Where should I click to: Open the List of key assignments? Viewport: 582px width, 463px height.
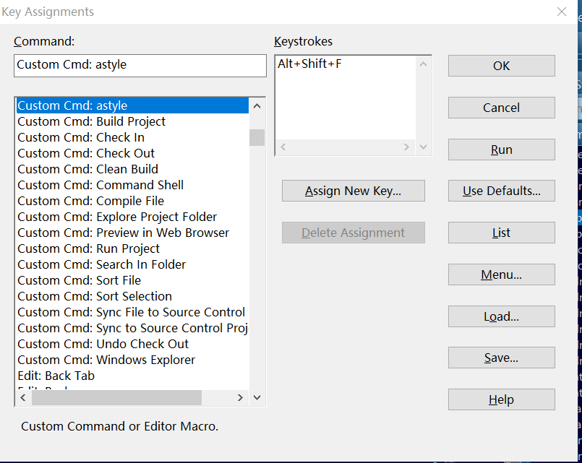click(x=501, y=233)
